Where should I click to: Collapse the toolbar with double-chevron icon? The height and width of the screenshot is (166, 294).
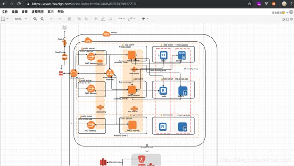(x=291, y=19)
